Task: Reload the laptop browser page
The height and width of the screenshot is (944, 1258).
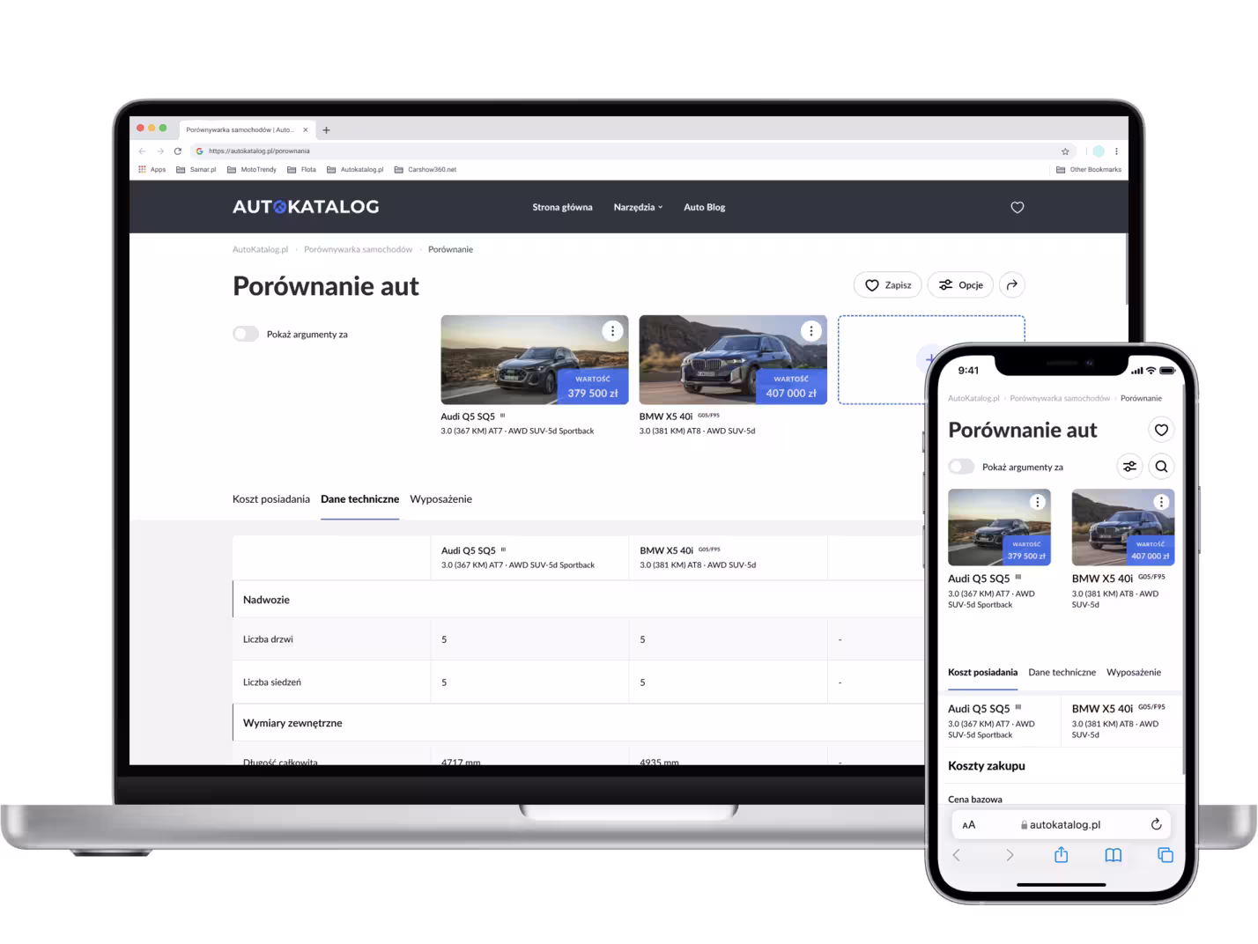Action: [x=178, y=151]
